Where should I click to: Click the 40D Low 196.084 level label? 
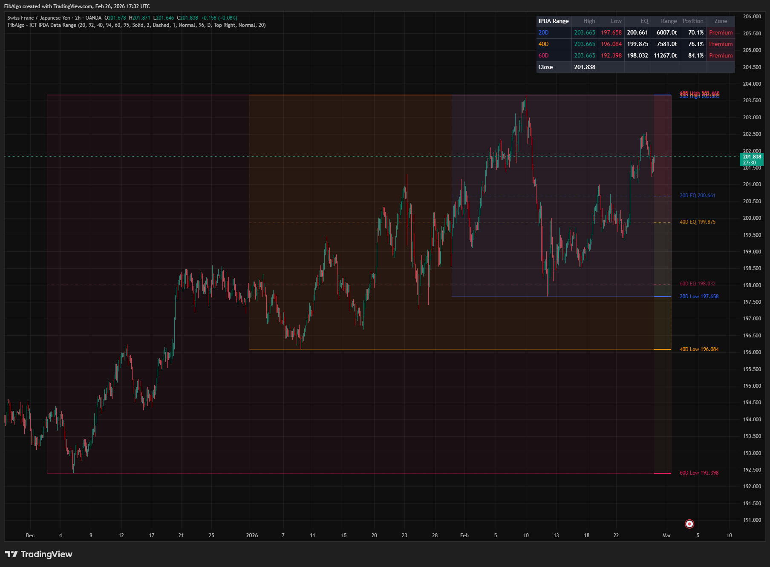pyautogui.click(x=700, y=349)
